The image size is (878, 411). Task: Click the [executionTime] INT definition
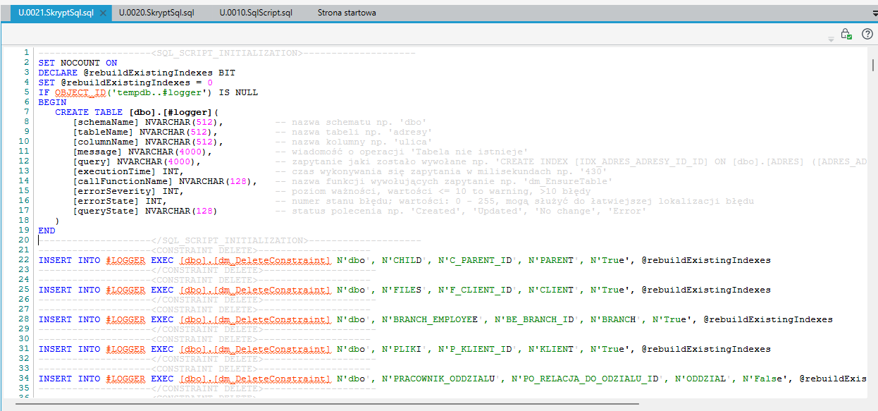tap(128, 171)
